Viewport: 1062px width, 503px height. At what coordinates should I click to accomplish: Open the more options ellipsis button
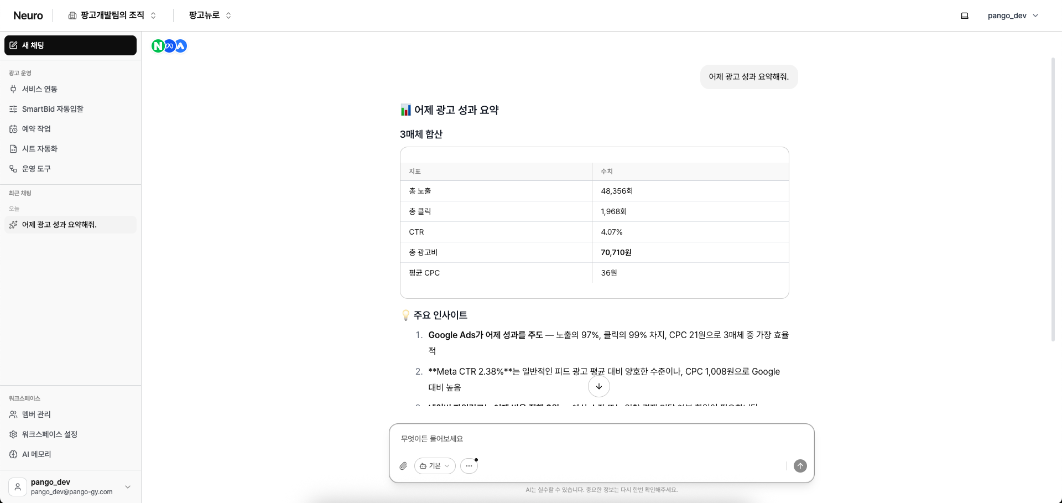[469, 466]
